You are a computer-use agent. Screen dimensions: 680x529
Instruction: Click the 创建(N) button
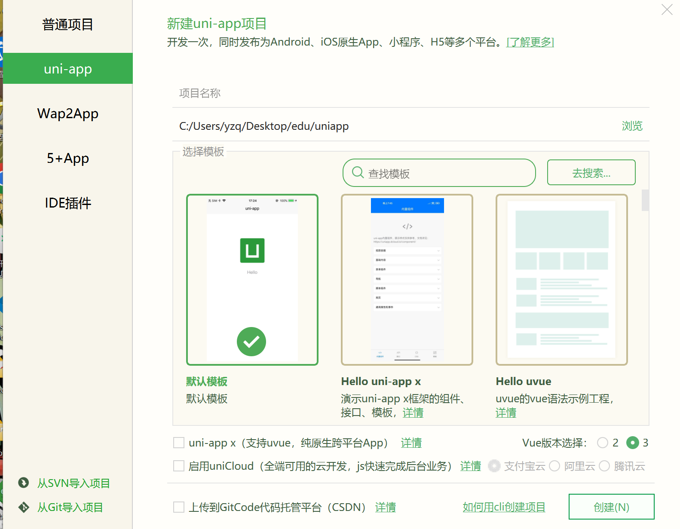(x=611, y=507)
